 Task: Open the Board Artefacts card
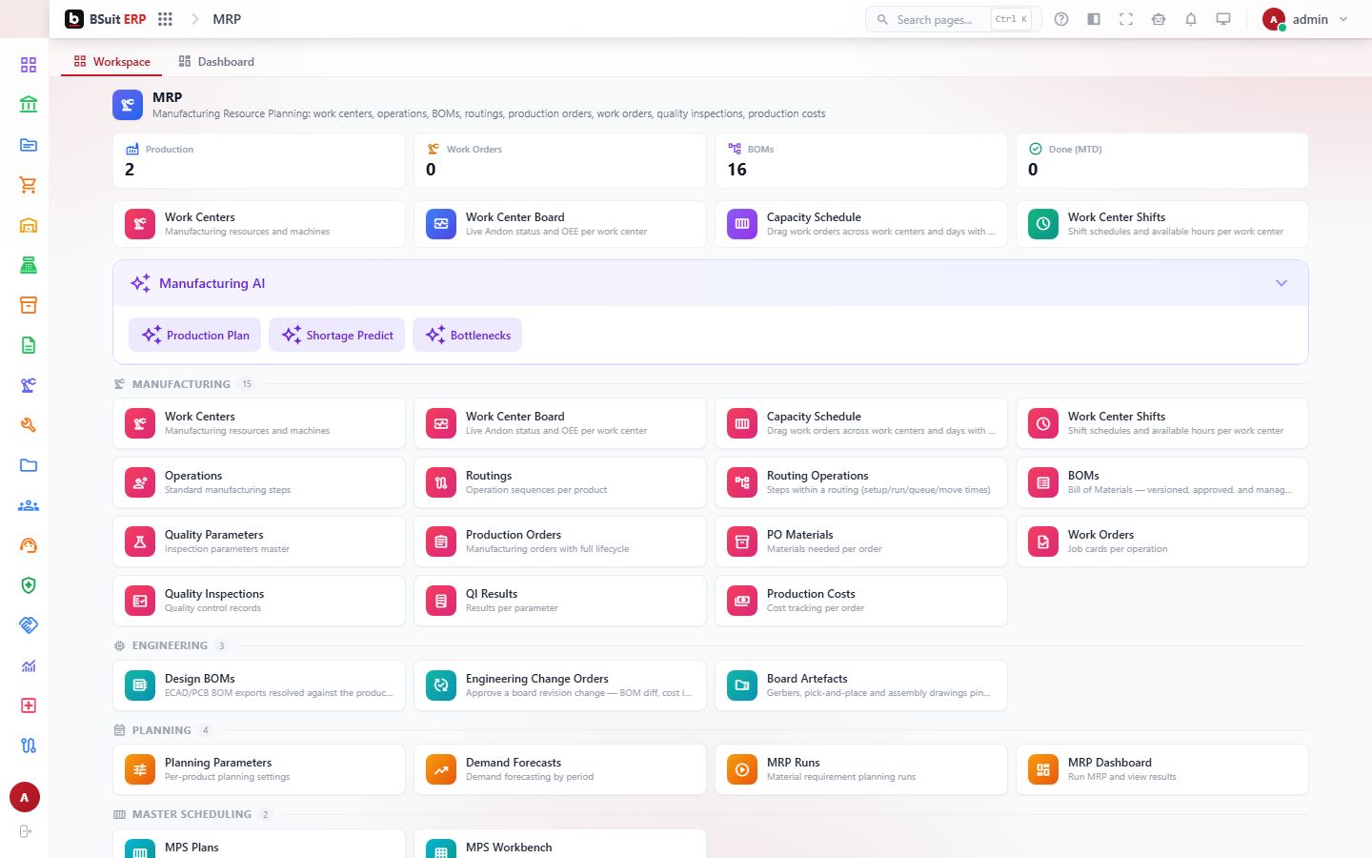point(861,685)
